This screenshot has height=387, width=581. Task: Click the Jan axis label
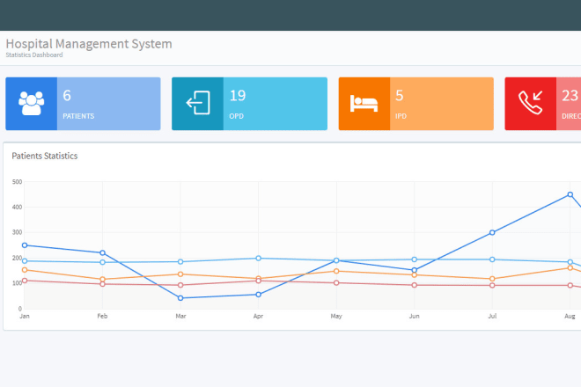pyautogui.click(x=25, y=316)
